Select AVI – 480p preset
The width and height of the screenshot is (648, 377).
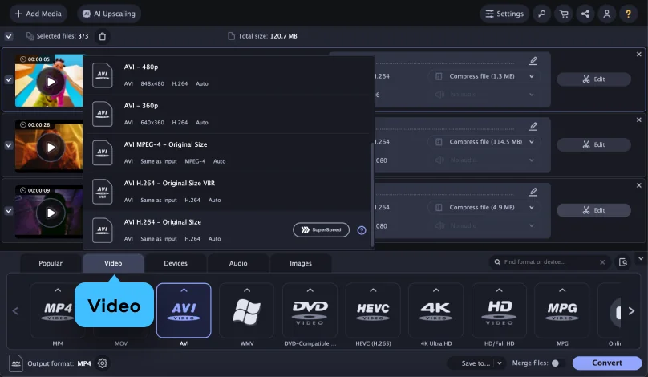pos(227,75)
